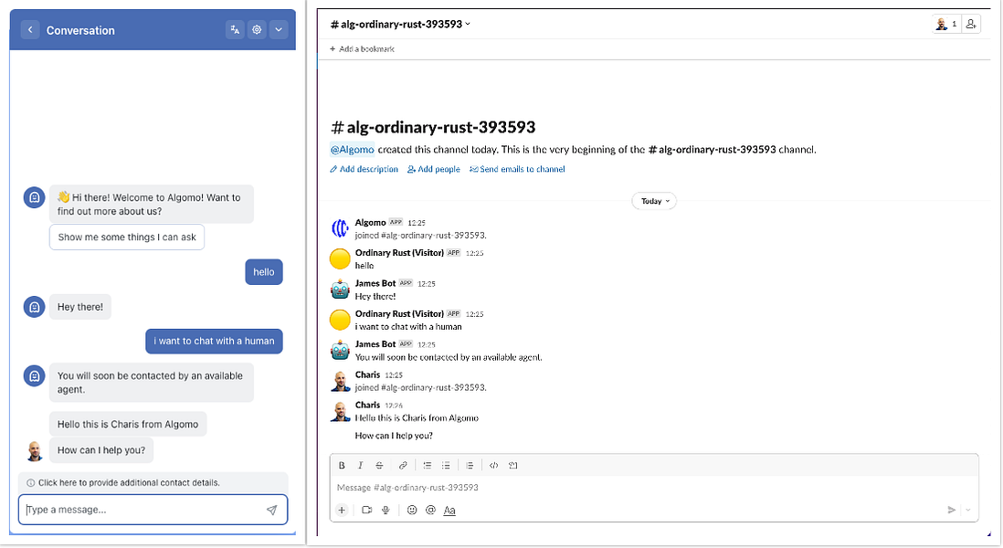Click the @ mention icon in the composer
Image resolution: width=1003 pixels, height=548 pixels.
[430, 511]
